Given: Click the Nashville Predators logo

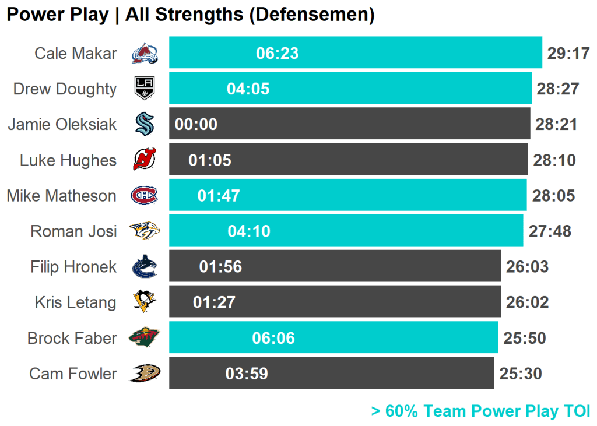Looking at the screenshot, I should pyautogui.click(x=144, y=231).
